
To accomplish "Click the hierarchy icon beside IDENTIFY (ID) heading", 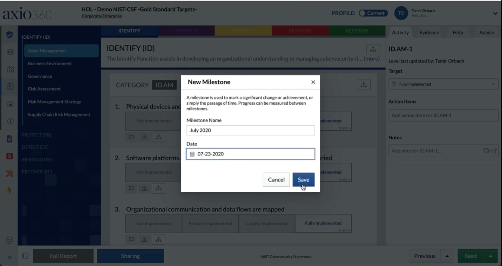I will point(373,49).
